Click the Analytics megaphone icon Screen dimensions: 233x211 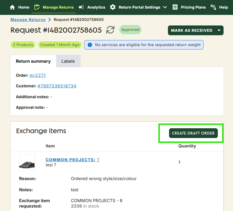[x=81, y=7]
